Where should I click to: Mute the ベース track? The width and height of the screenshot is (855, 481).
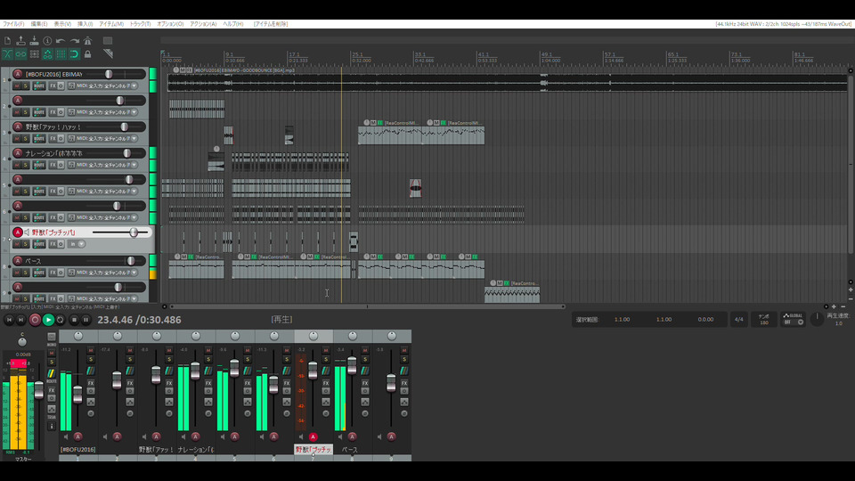point(16,273)
